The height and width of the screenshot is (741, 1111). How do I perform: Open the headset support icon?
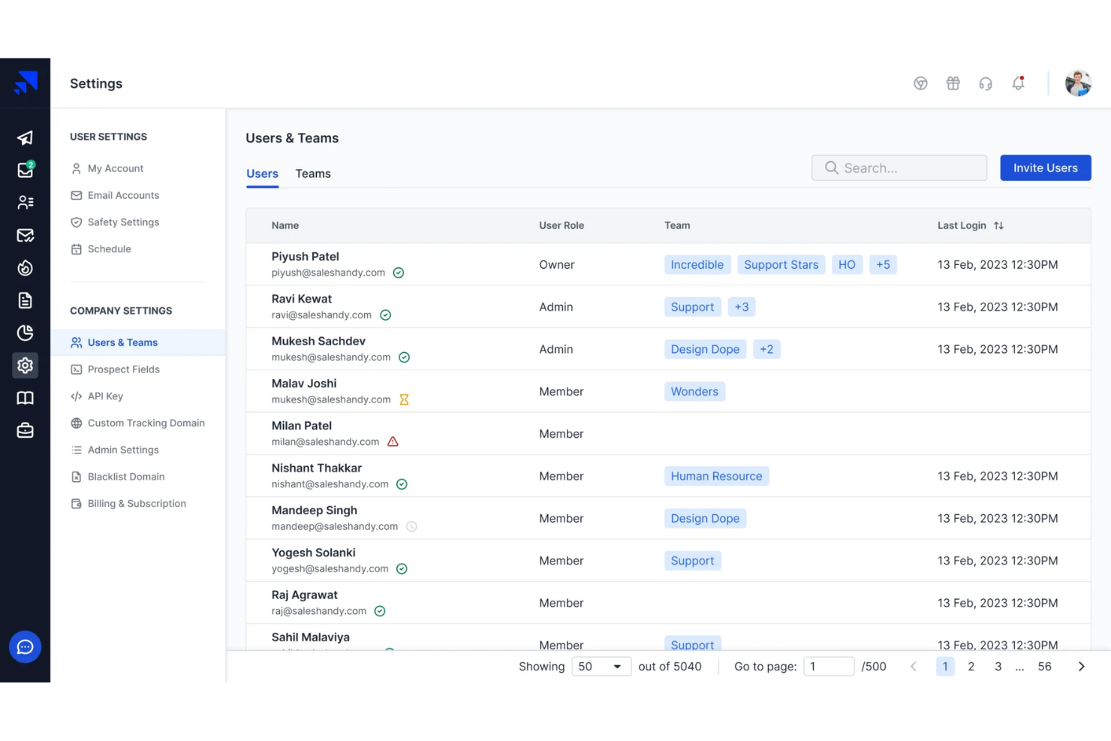coord(986,83)
